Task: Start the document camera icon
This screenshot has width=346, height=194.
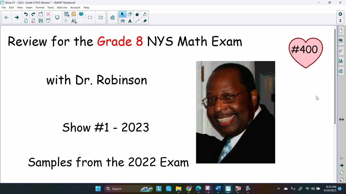Action: [90, 18]
